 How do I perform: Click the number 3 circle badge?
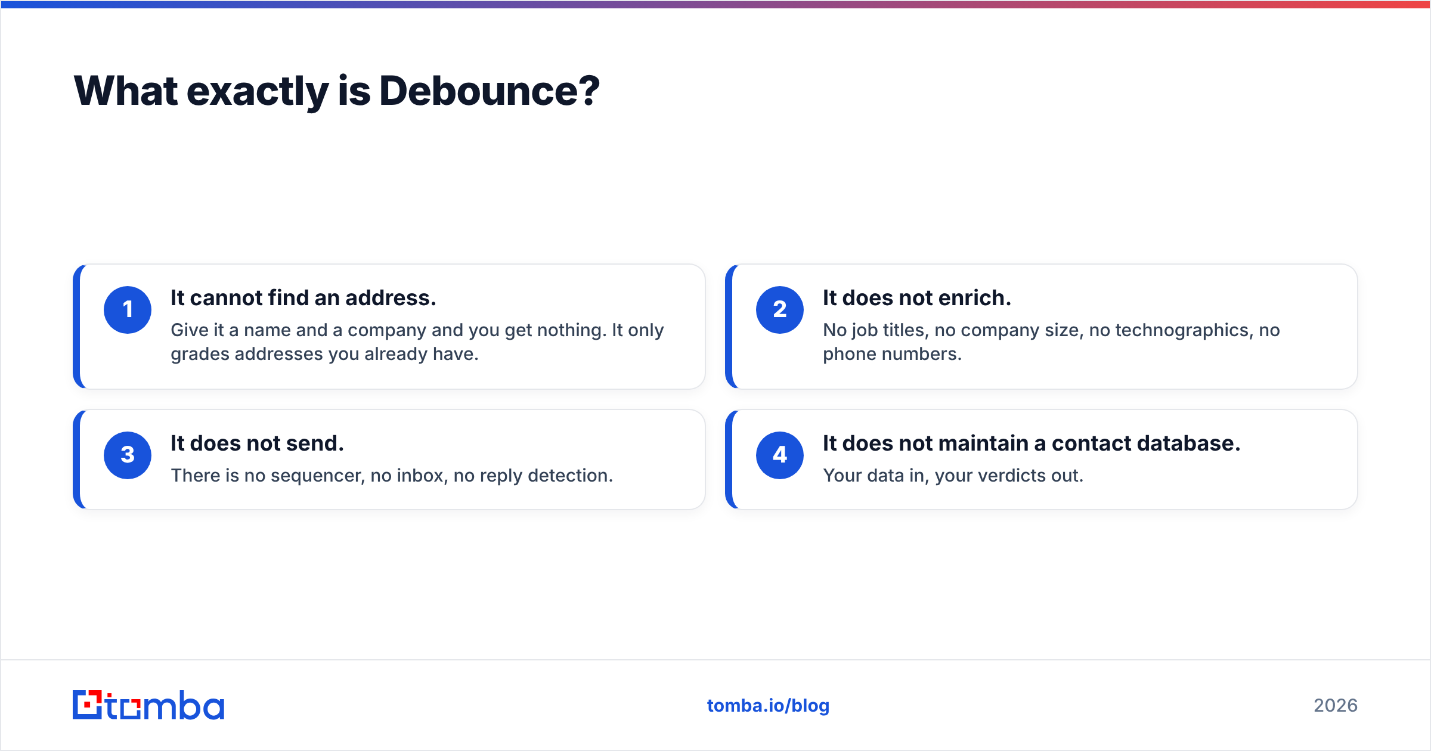coord(128,455)
